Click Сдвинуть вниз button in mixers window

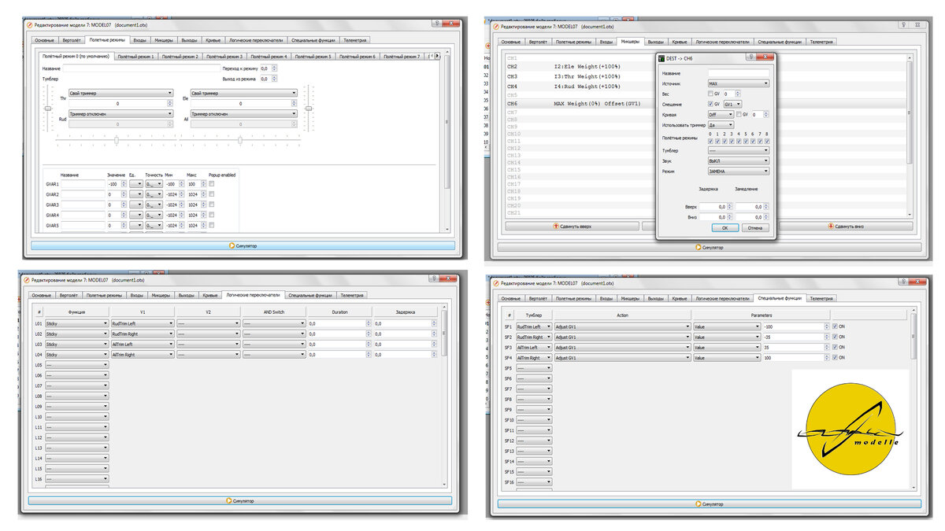[847, 226]
